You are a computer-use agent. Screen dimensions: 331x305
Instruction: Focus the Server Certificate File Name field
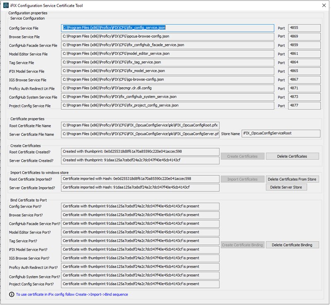coord(140,134)
